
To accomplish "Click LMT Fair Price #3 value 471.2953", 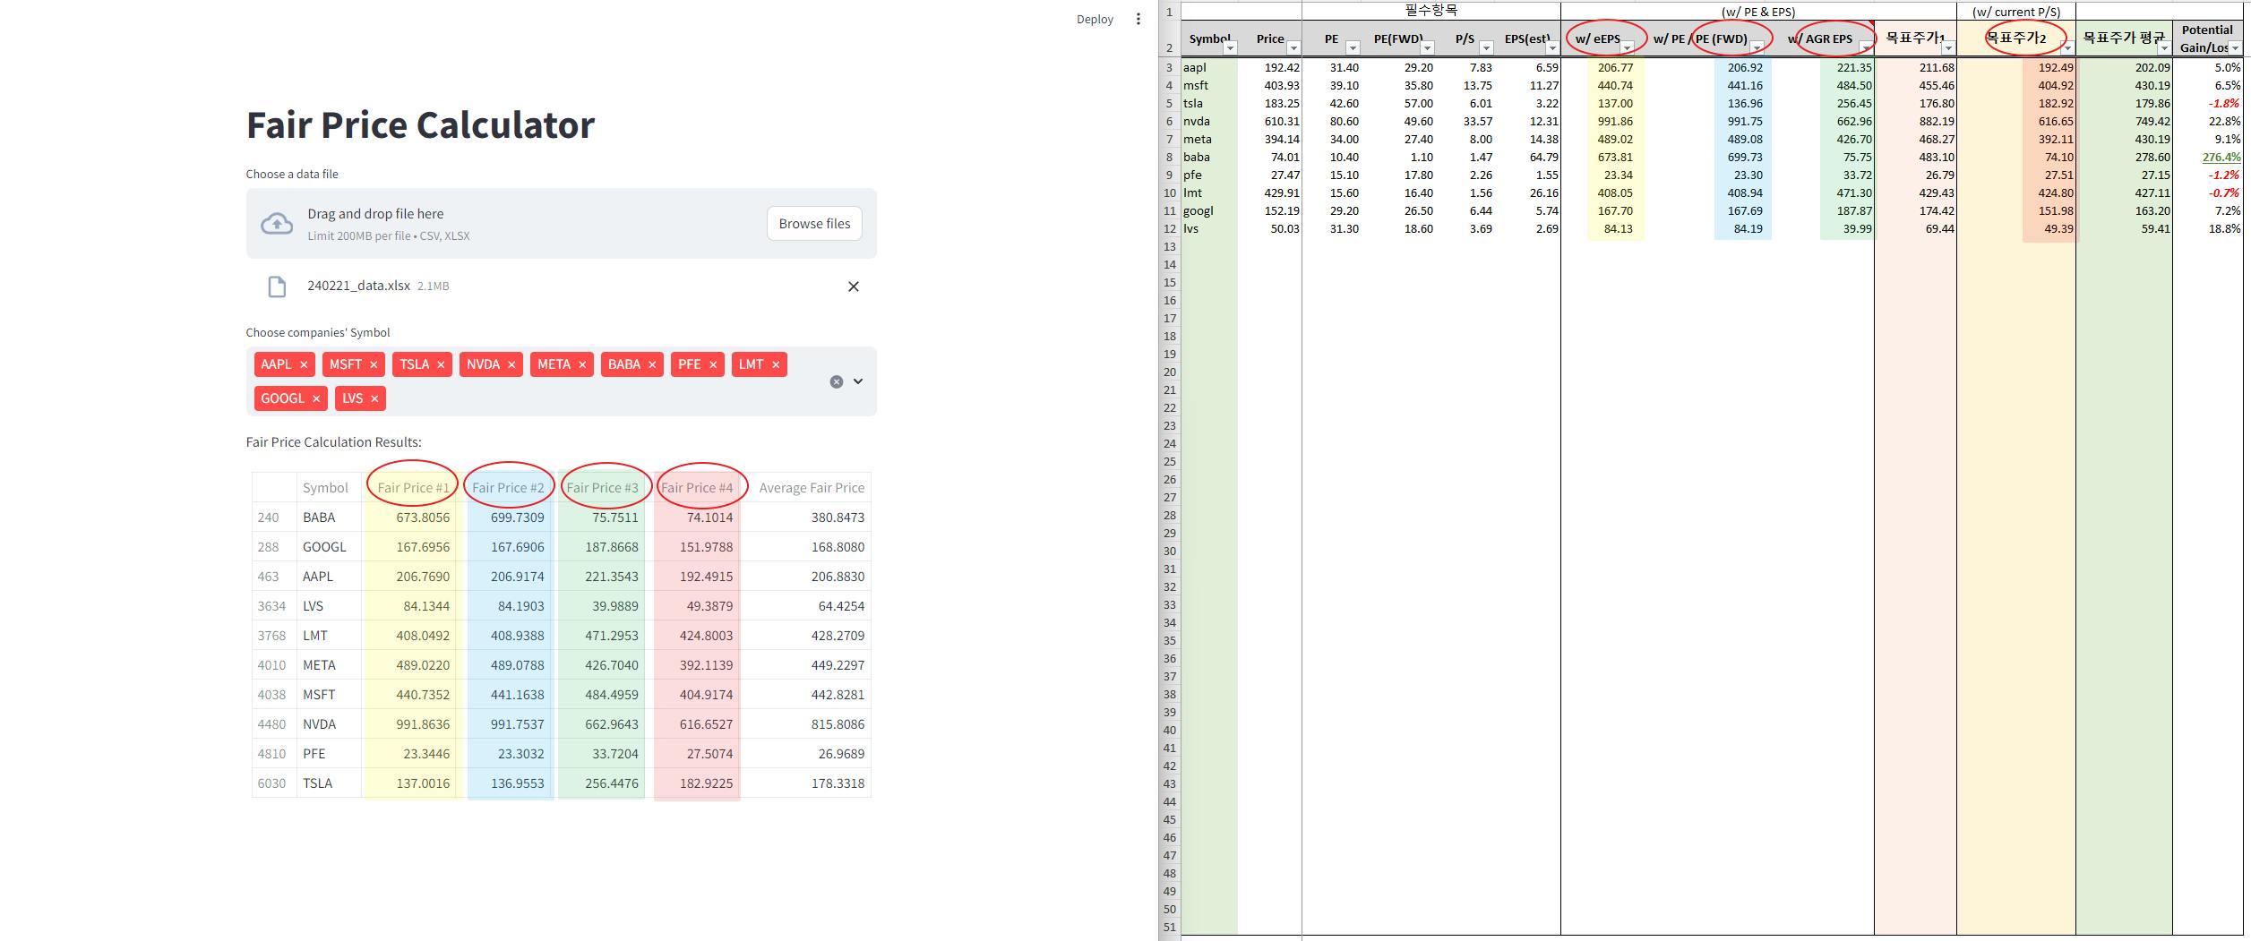I will (x=598, y=636).
